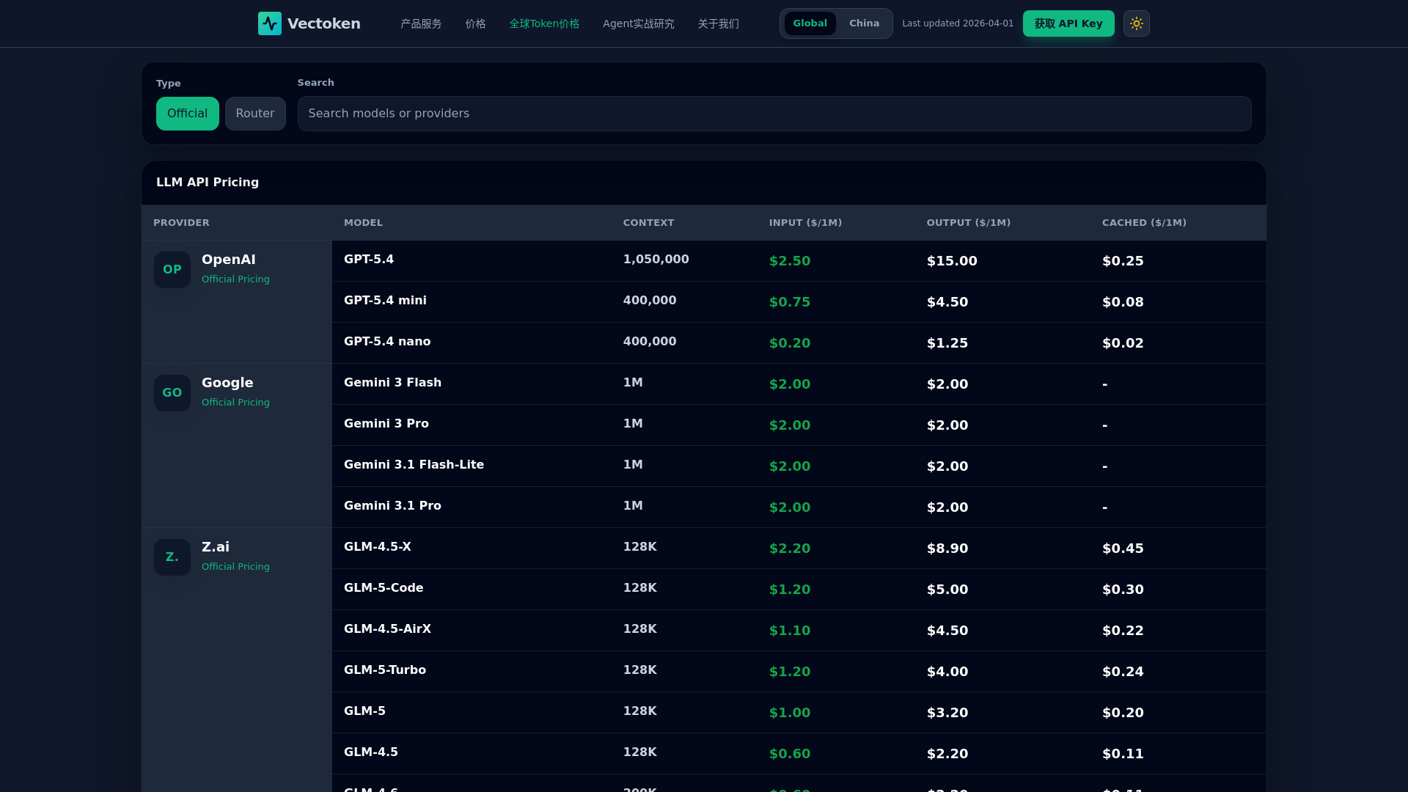Select the Gemini 3 Pro model name
Screen dimensions: 1408x792
click(x=386, y=424)
